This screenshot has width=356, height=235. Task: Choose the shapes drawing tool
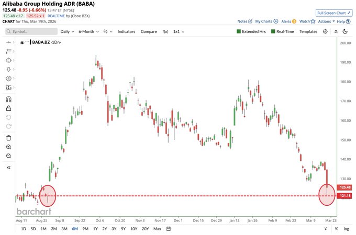pyautogui.click(x=8, y=61)
